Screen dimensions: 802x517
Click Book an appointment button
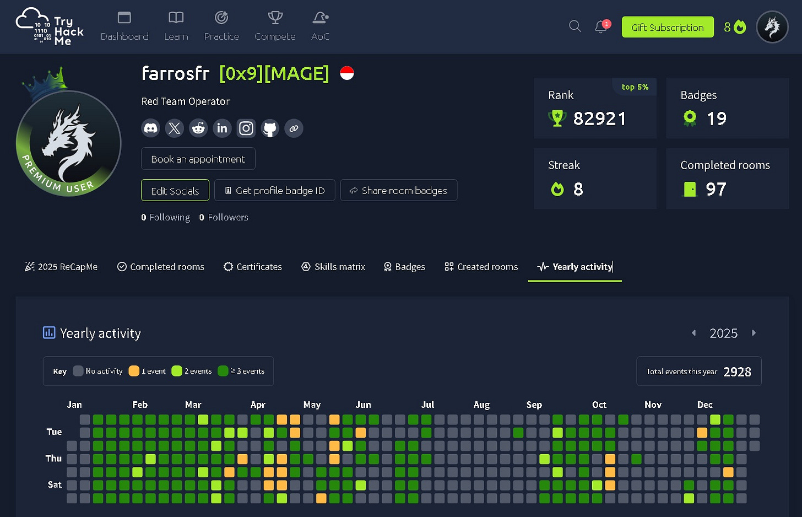pyautogui.click(x=198, y=159)
